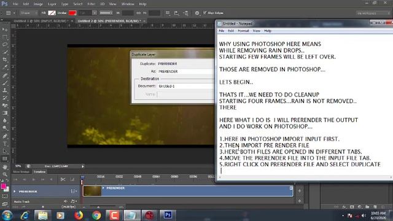Expand the PRERENDER clip disclosure triangle

coord(103,188)
